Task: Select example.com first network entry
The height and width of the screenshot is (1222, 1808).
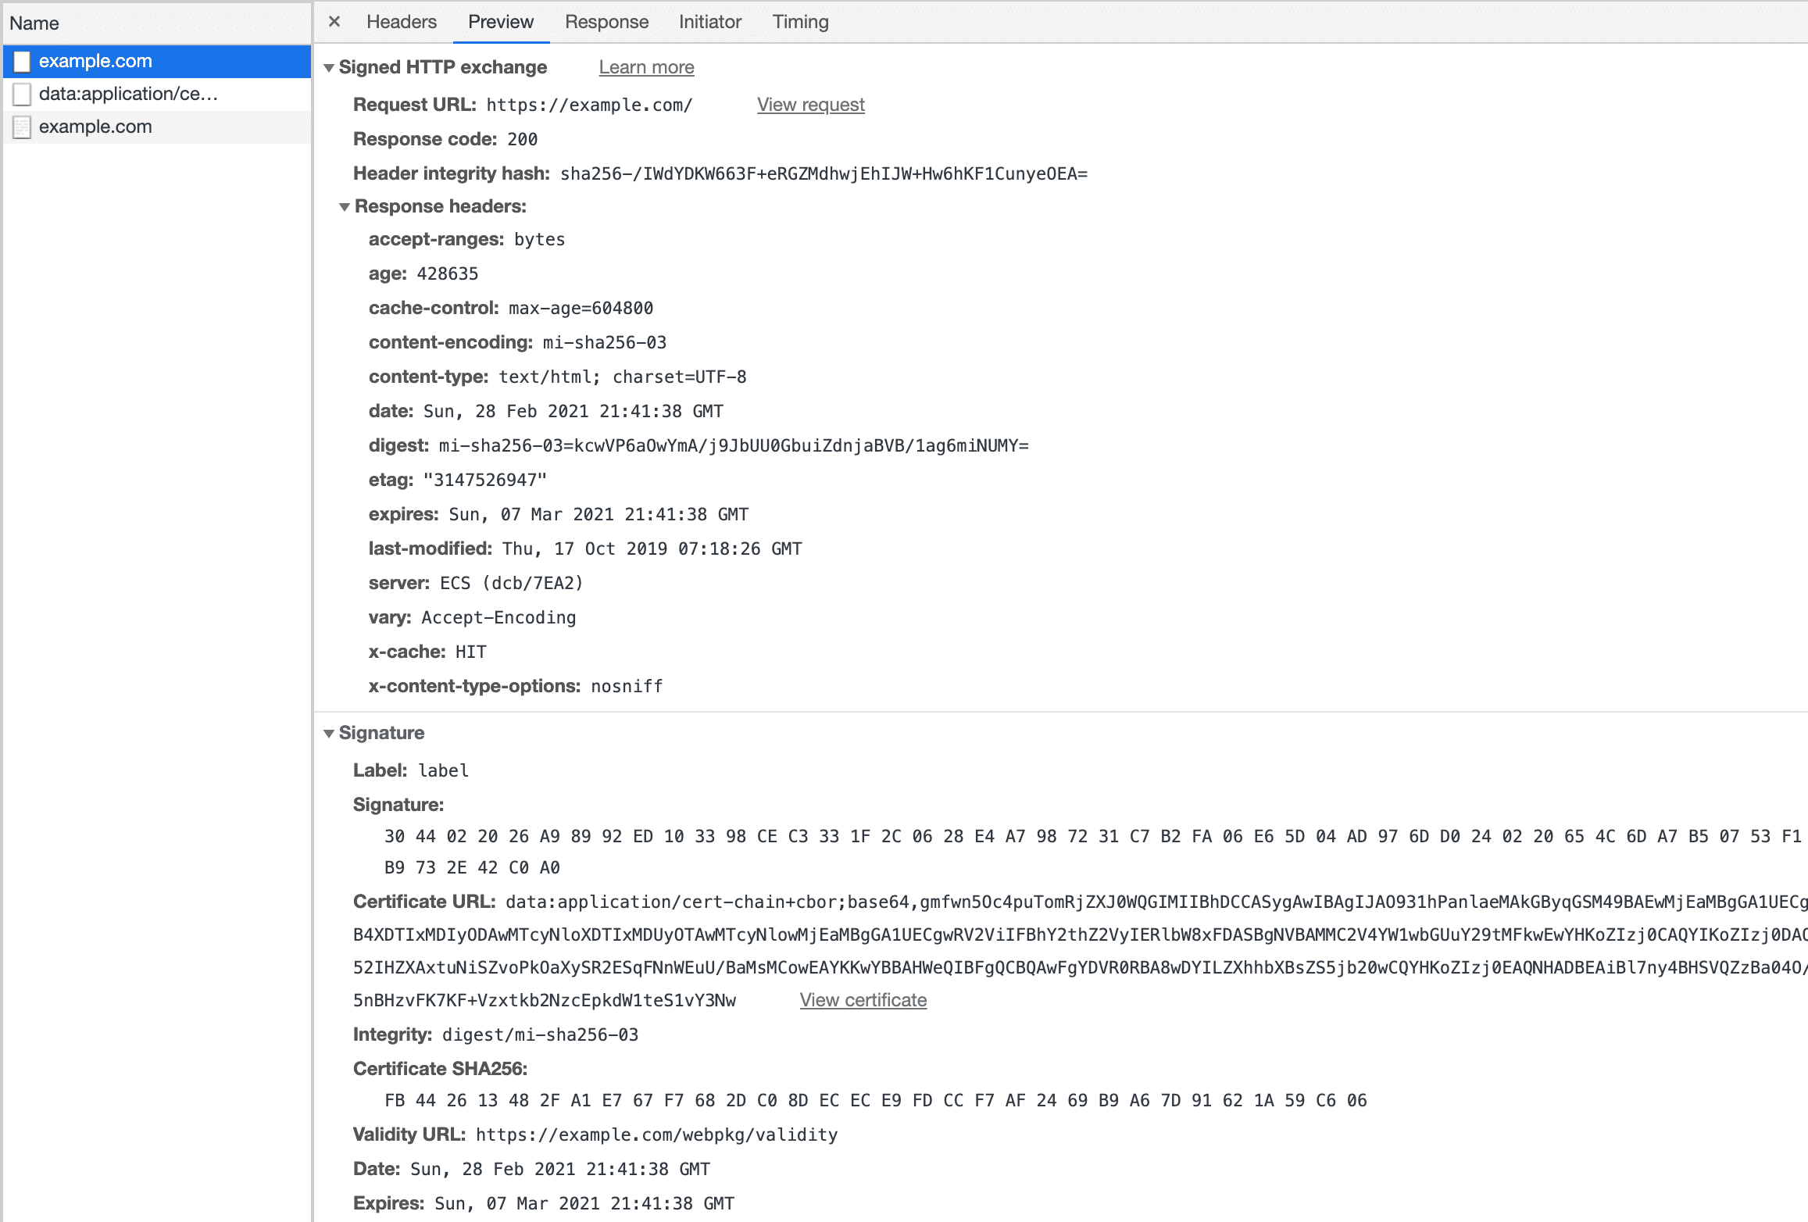Action: coord(95,60)
